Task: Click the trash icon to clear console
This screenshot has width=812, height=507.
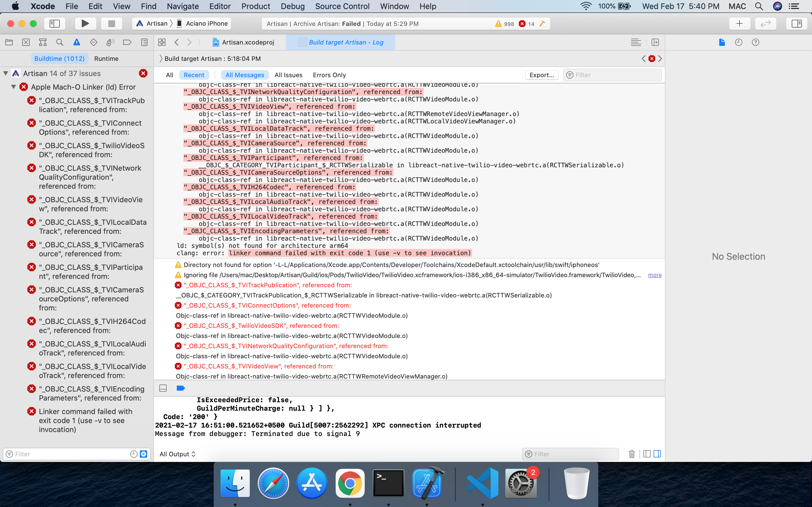Action: (632, 454)
